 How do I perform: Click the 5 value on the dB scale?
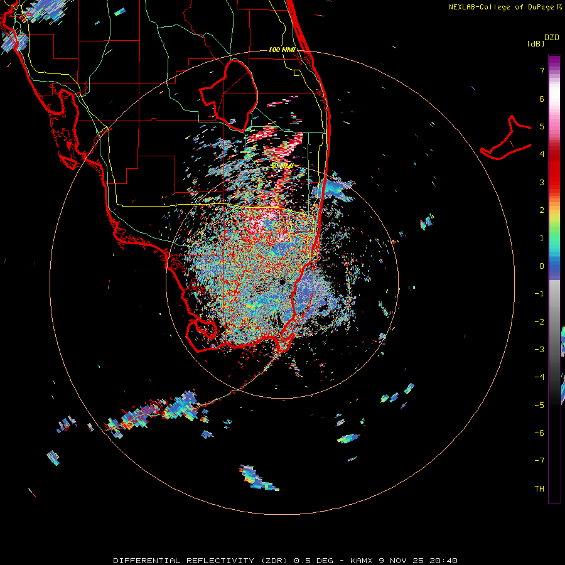click(542, 126)
